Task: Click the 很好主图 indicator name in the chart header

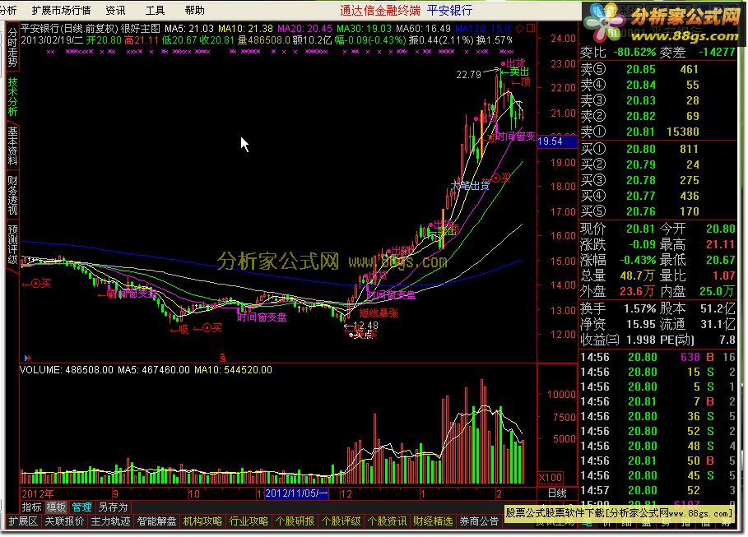Action: (x=141, y=29)
